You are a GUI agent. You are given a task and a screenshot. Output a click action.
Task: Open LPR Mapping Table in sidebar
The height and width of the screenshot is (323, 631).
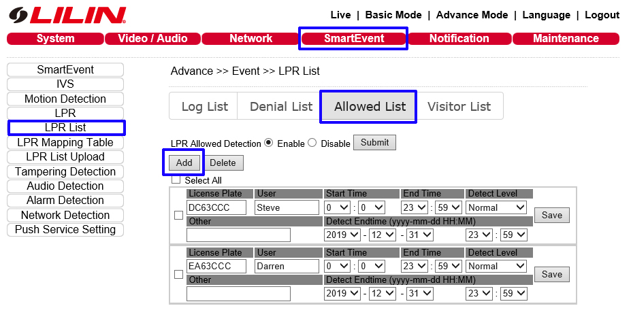pos(65,142)
